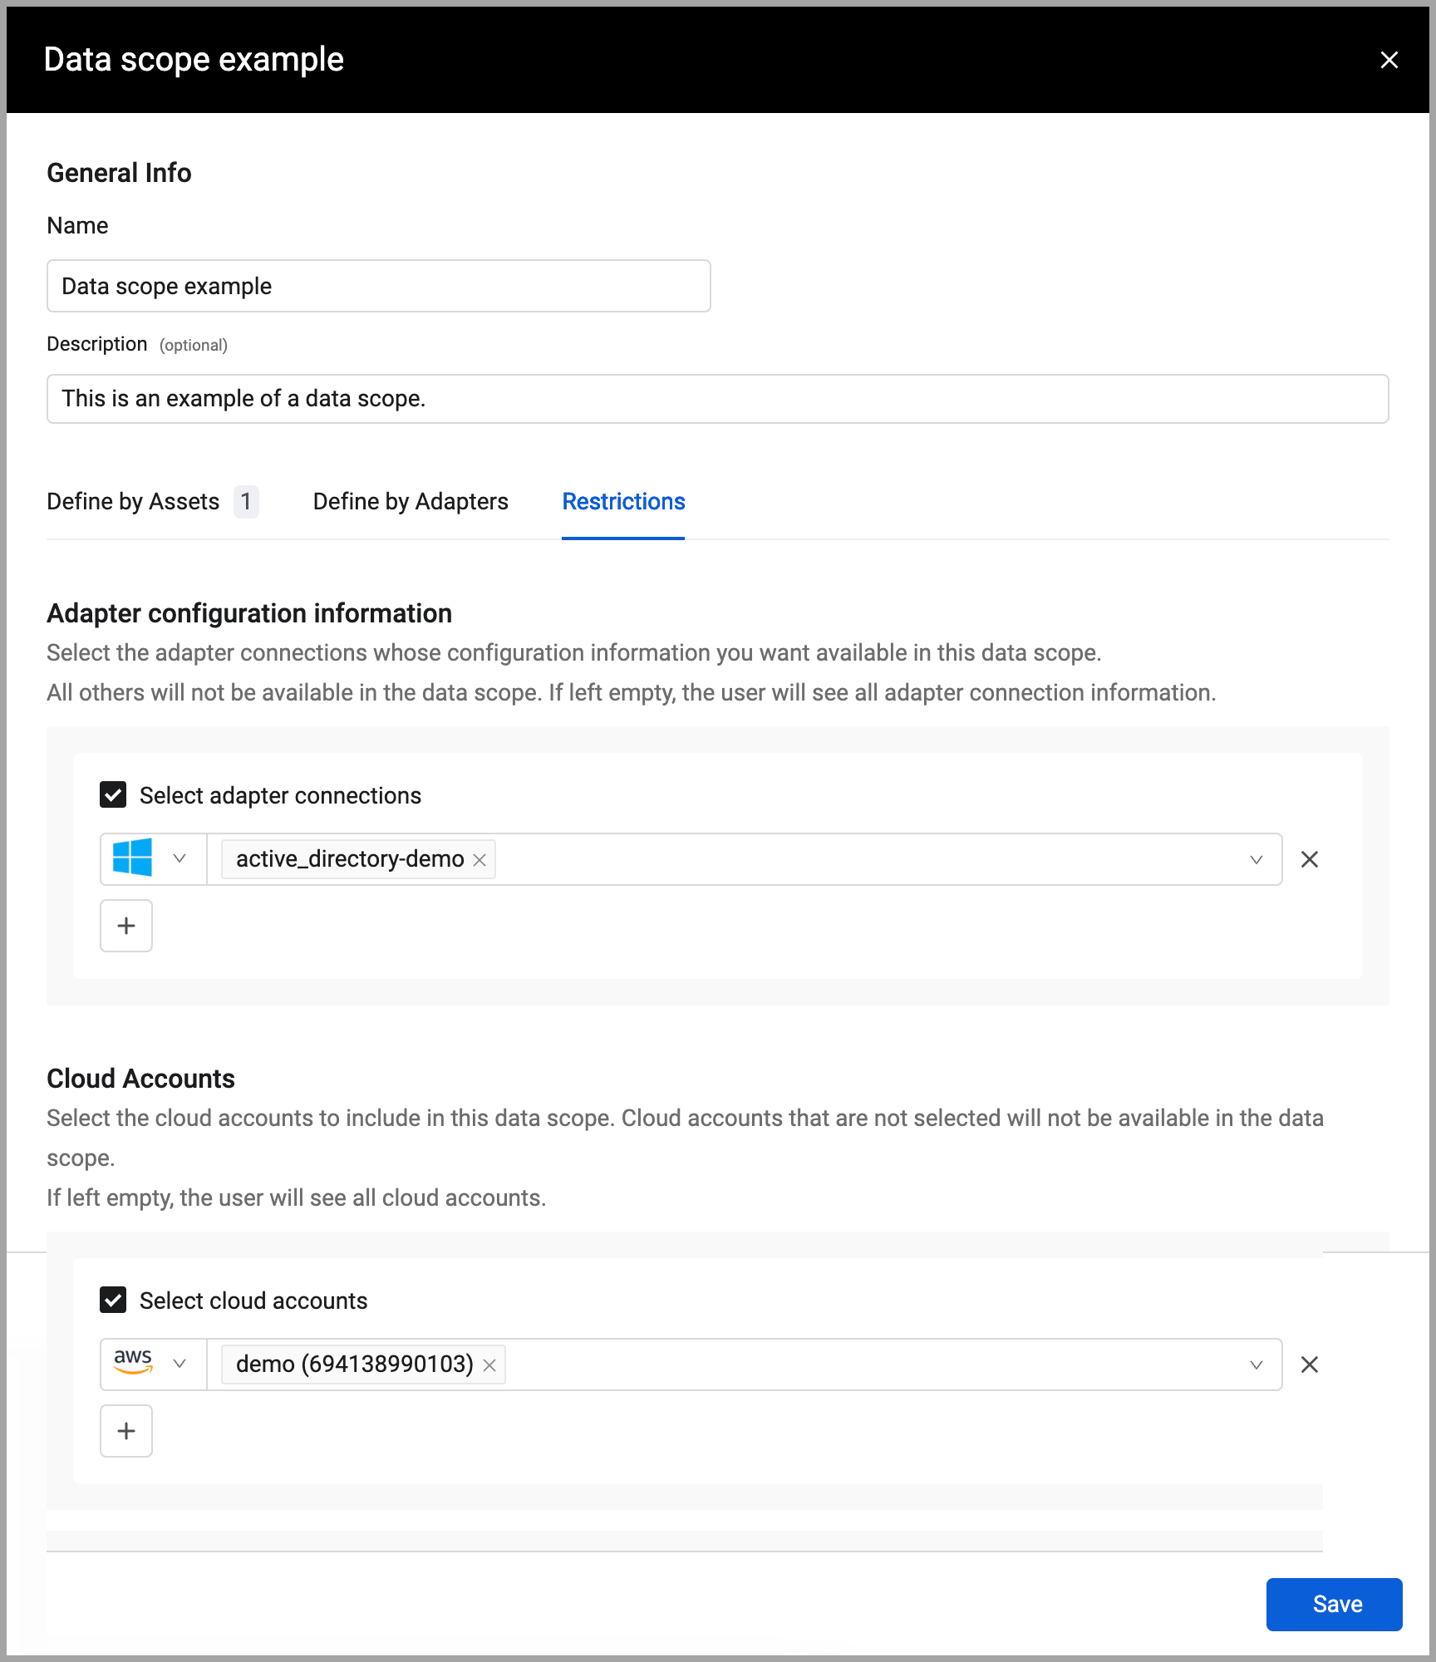Remove the active_directory-demo connection chip
The width and height of the screenshot is (1436, 1662).
[479, 859]
